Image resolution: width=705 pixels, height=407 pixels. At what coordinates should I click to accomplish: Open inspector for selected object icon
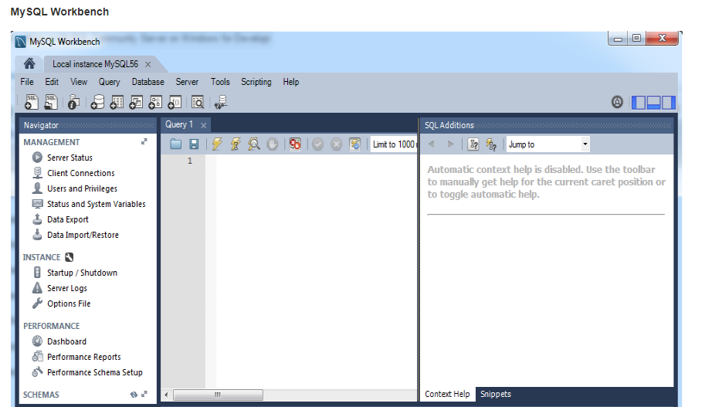[x=73, y=102]
